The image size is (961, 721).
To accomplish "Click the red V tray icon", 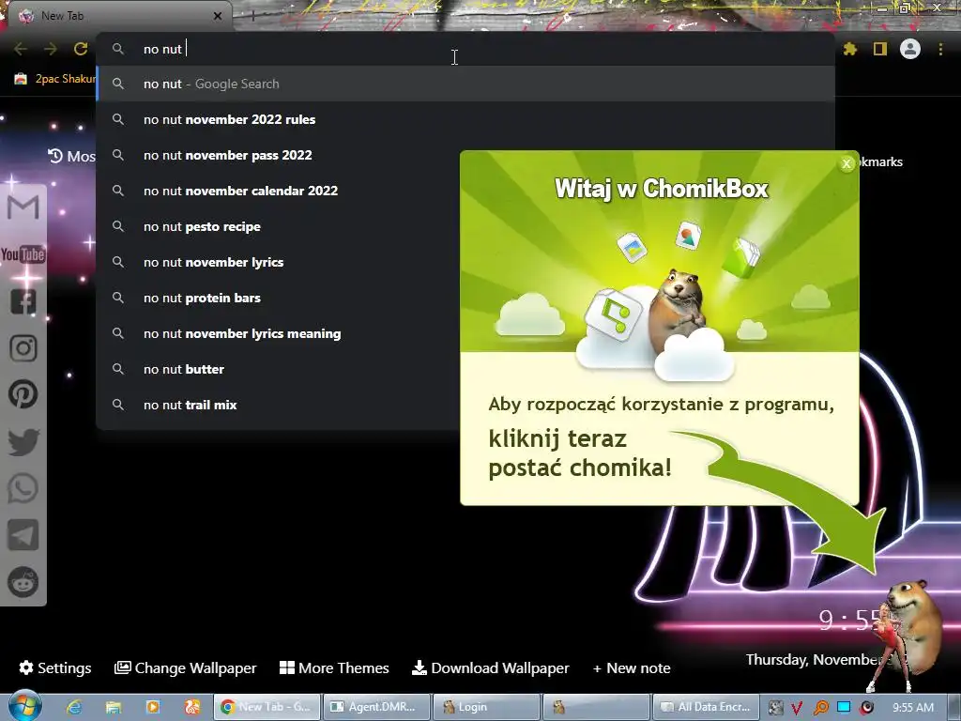I will pyautogui.click(x=798, y=708).
